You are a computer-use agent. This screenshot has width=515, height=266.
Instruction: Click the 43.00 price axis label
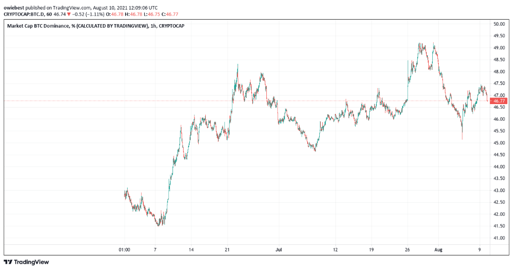pos(499,191)
